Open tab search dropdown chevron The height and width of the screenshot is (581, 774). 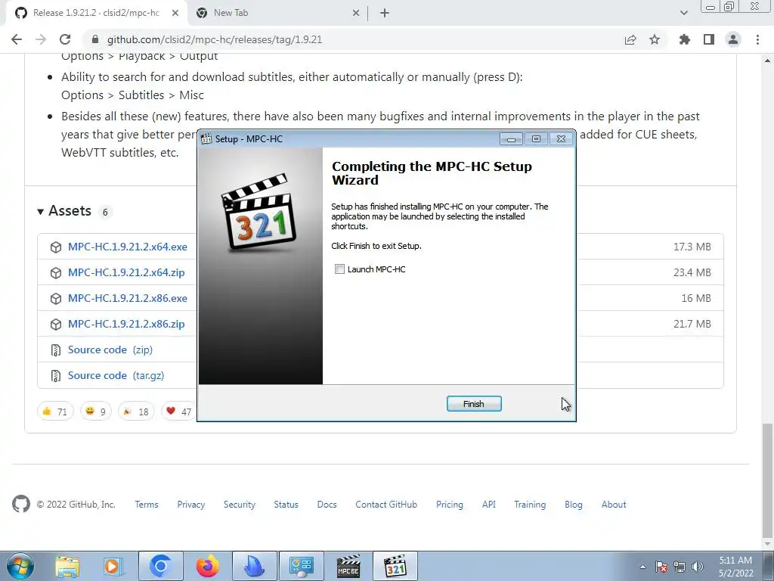683,13
